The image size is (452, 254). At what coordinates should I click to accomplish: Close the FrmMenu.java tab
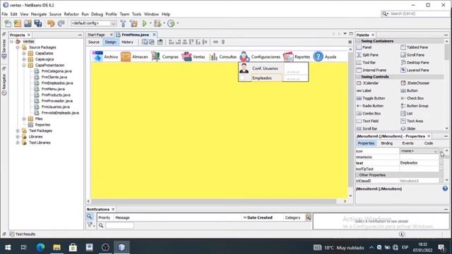point(154,35)
